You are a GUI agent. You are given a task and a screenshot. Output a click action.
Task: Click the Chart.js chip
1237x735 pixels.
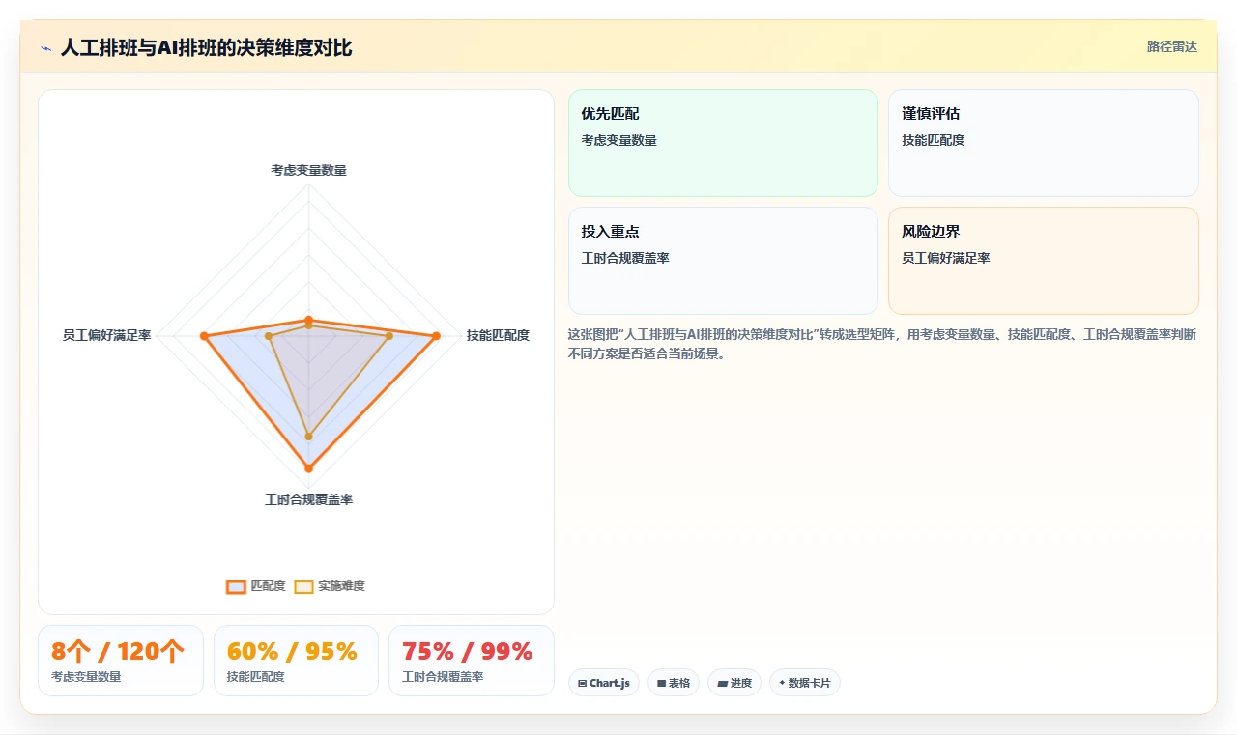point(604,683)
